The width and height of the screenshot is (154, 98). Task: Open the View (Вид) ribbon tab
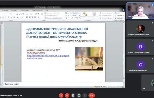[47, 10]
